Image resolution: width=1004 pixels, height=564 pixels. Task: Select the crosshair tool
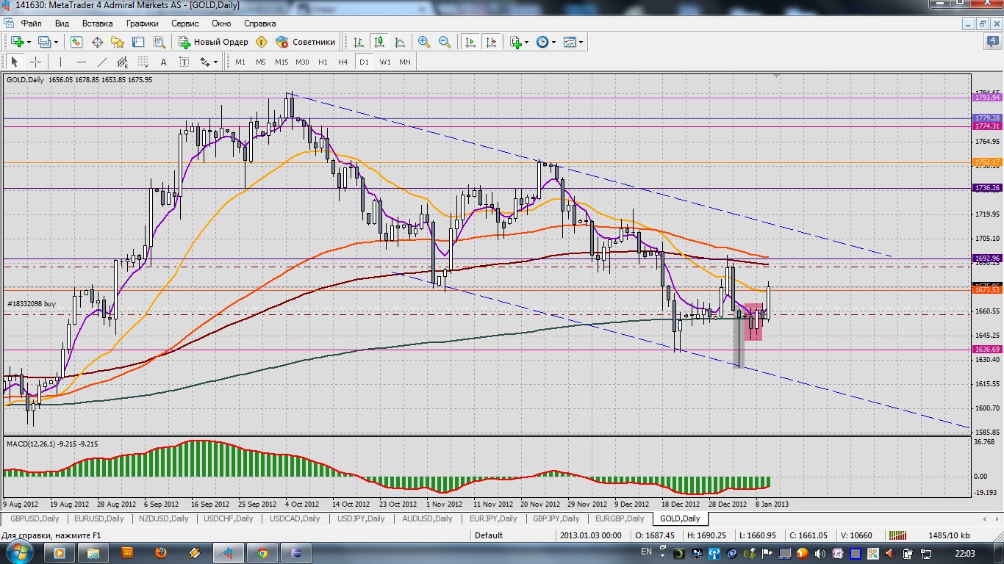pos(35,62)
